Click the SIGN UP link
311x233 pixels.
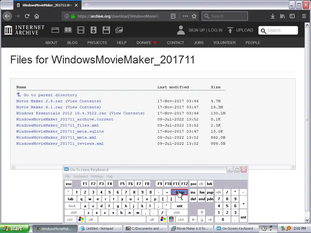(x=197, y=30)
